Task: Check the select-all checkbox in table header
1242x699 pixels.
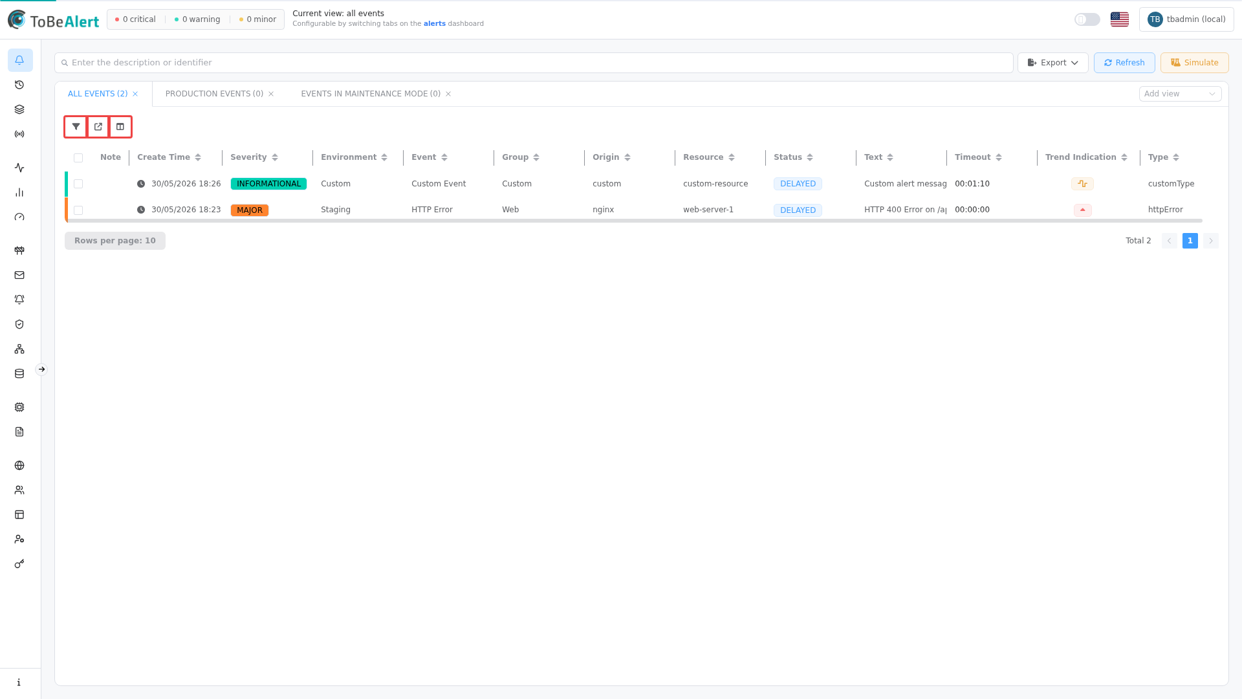Action: coord(78,158)
